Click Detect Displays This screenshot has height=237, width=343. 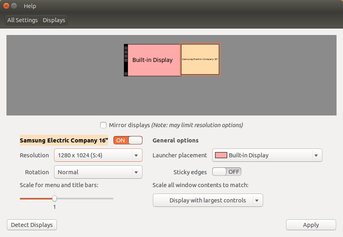click(31, 225)
